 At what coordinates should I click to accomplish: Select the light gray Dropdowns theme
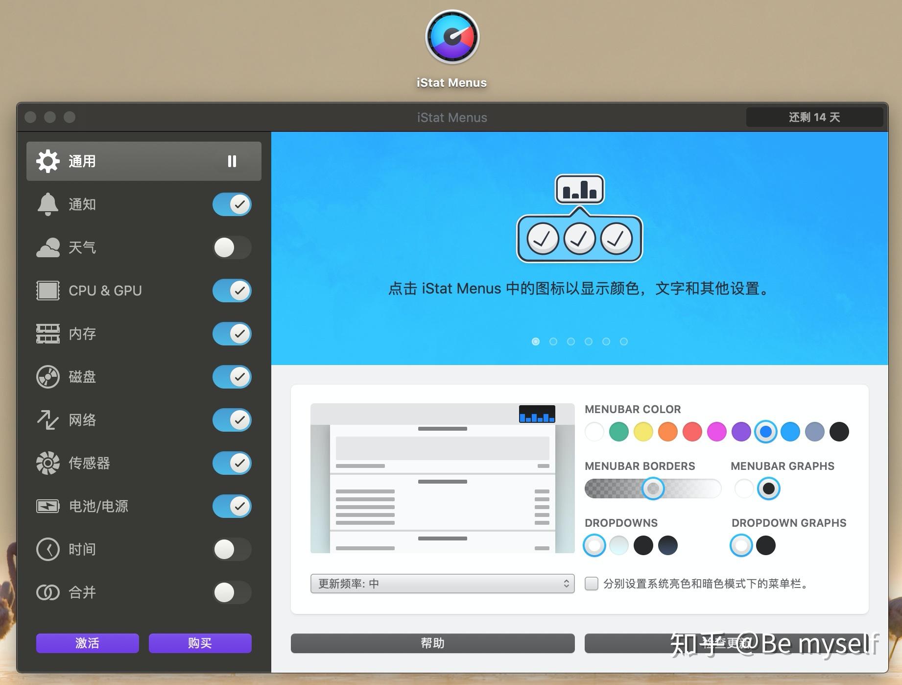click(619, 545)
